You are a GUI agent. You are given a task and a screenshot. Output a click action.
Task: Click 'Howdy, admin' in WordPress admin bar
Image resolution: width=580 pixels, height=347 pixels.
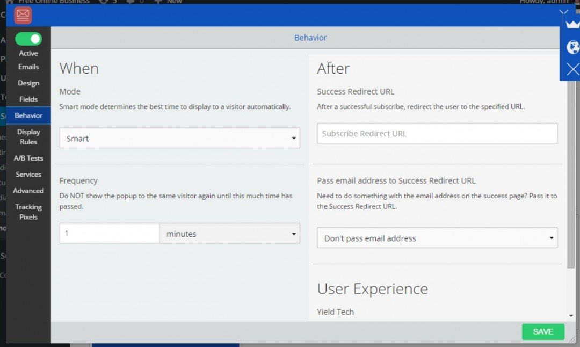543,2
